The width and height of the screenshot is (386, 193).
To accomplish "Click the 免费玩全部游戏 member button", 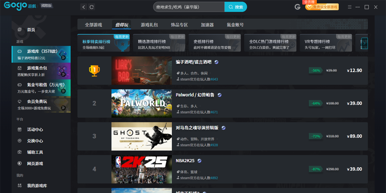I will [322, 7].
